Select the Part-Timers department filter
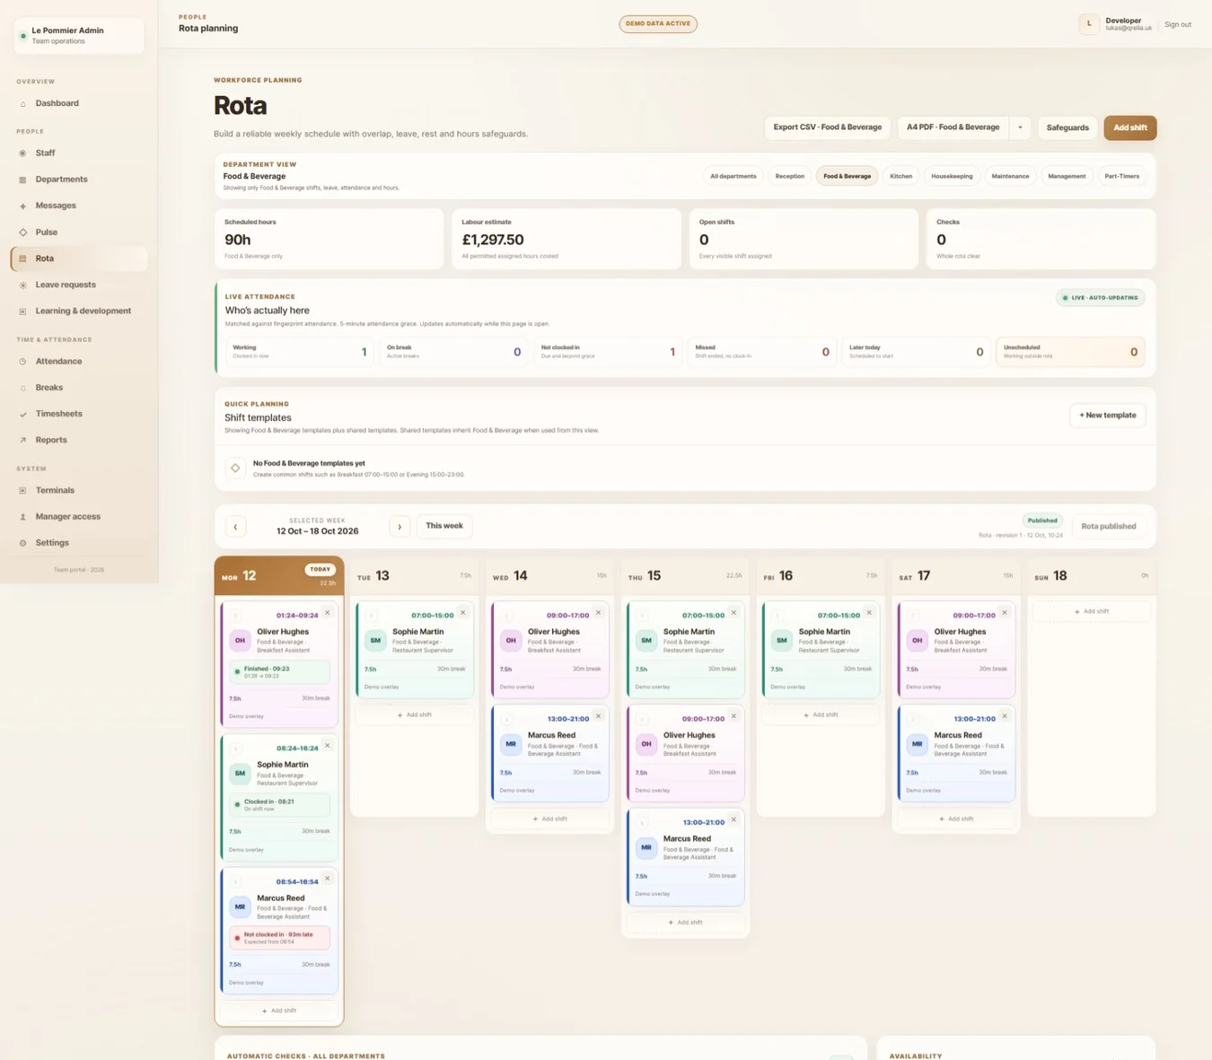 1121,176
